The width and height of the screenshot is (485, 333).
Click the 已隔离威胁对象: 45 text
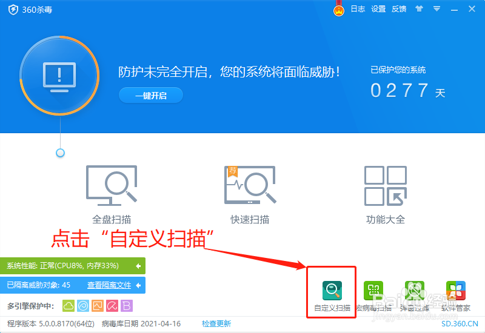(39, 285)
